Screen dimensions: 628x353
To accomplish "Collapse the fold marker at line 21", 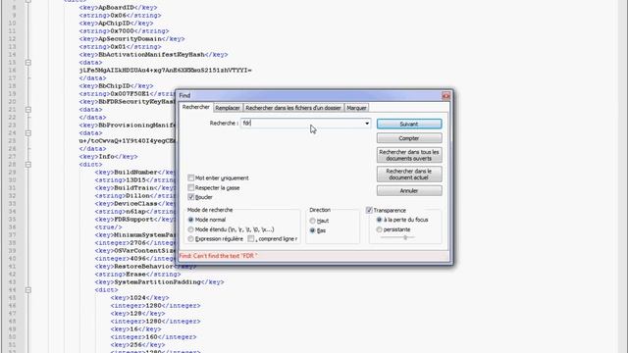I will tap(28, 110).
